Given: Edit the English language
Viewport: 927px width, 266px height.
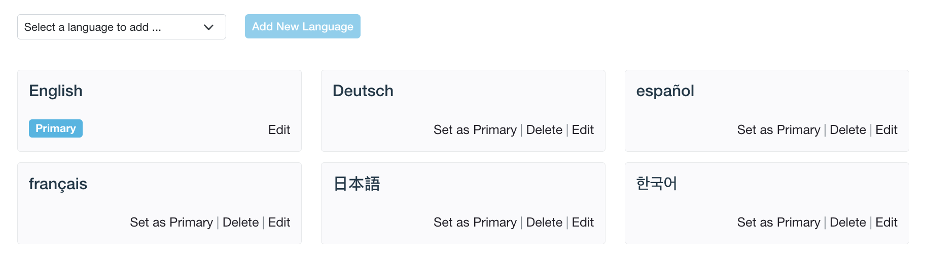Looking at the screenshot, I should point(279,130).
